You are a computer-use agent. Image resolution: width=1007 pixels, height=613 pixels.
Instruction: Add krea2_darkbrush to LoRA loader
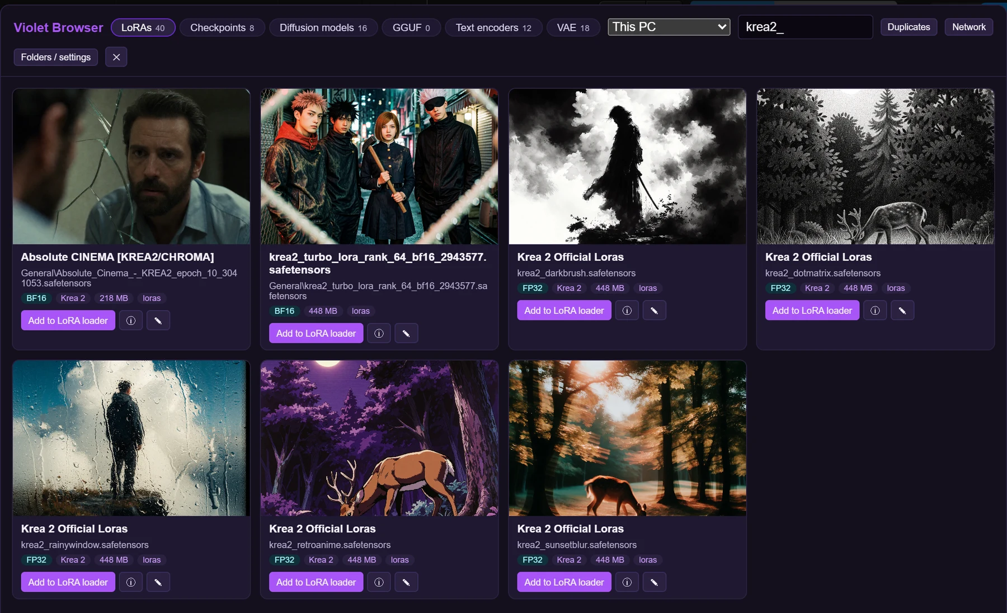click(x=564, y=310)
